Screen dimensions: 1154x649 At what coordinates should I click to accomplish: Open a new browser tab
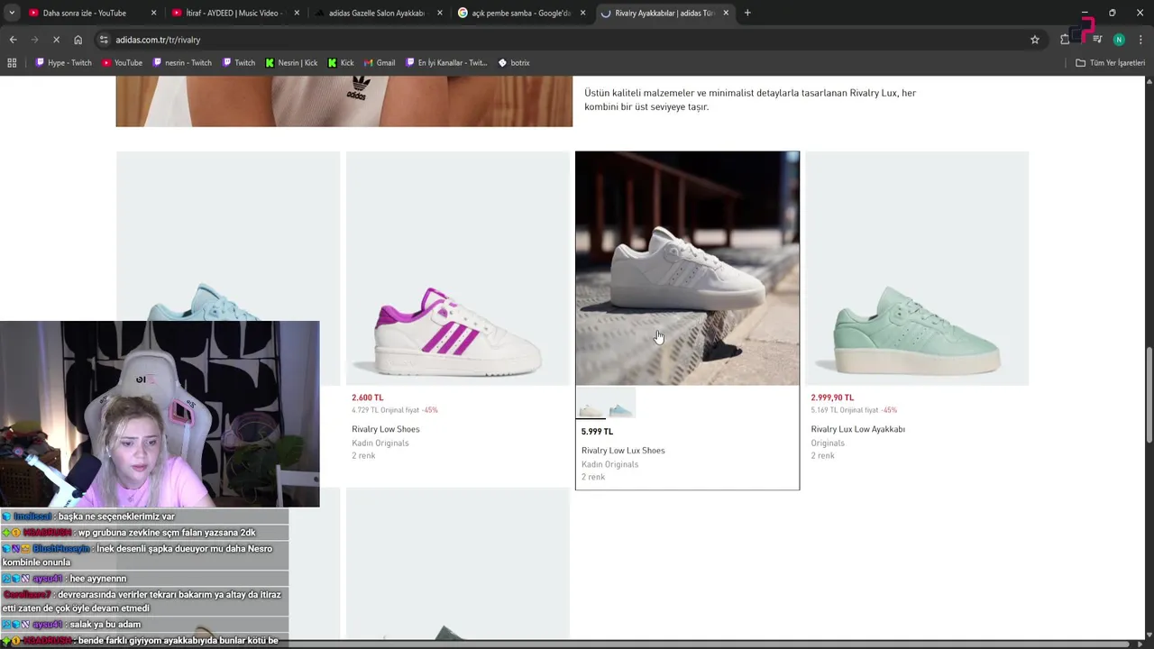tap(747, 13)
